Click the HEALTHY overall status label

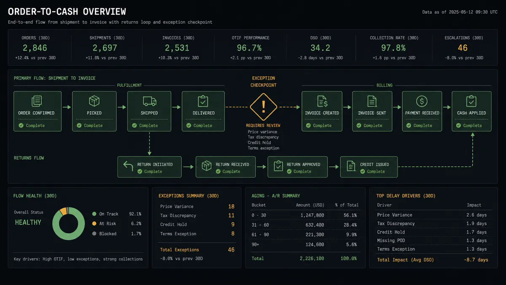[28, 223]
